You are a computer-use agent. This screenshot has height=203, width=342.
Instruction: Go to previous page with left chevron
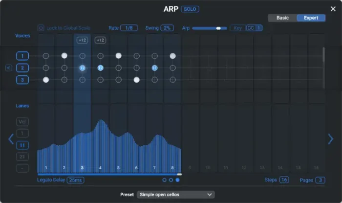tap(11, 139)
